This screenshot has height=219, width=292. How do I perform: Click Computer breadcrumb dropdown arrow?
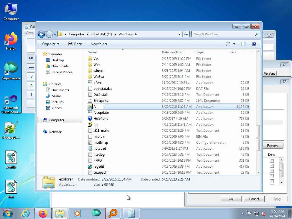click(x=87, y=34)
